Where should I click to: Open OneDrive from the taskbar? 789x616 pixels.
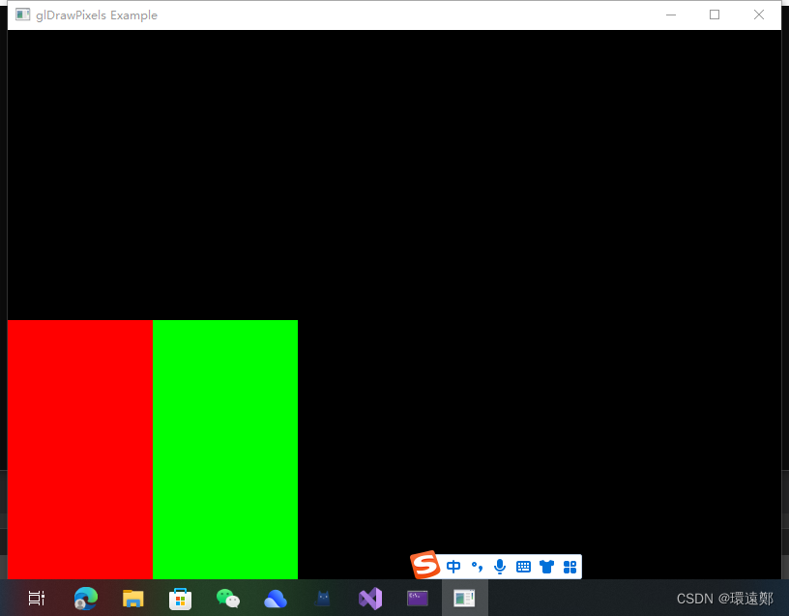point(276,598)
